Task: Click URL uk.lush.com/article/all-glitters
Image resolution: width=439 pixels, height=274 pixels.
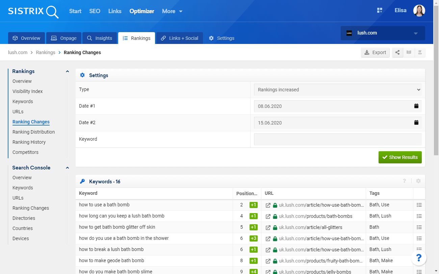Action: coord(310,227)
